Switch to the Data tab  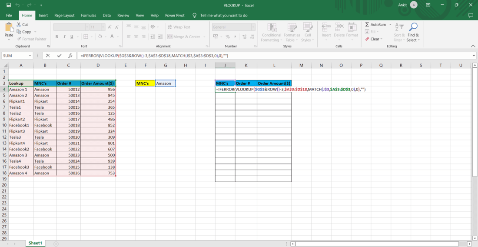pyautogui.click(x=107, y=15)
